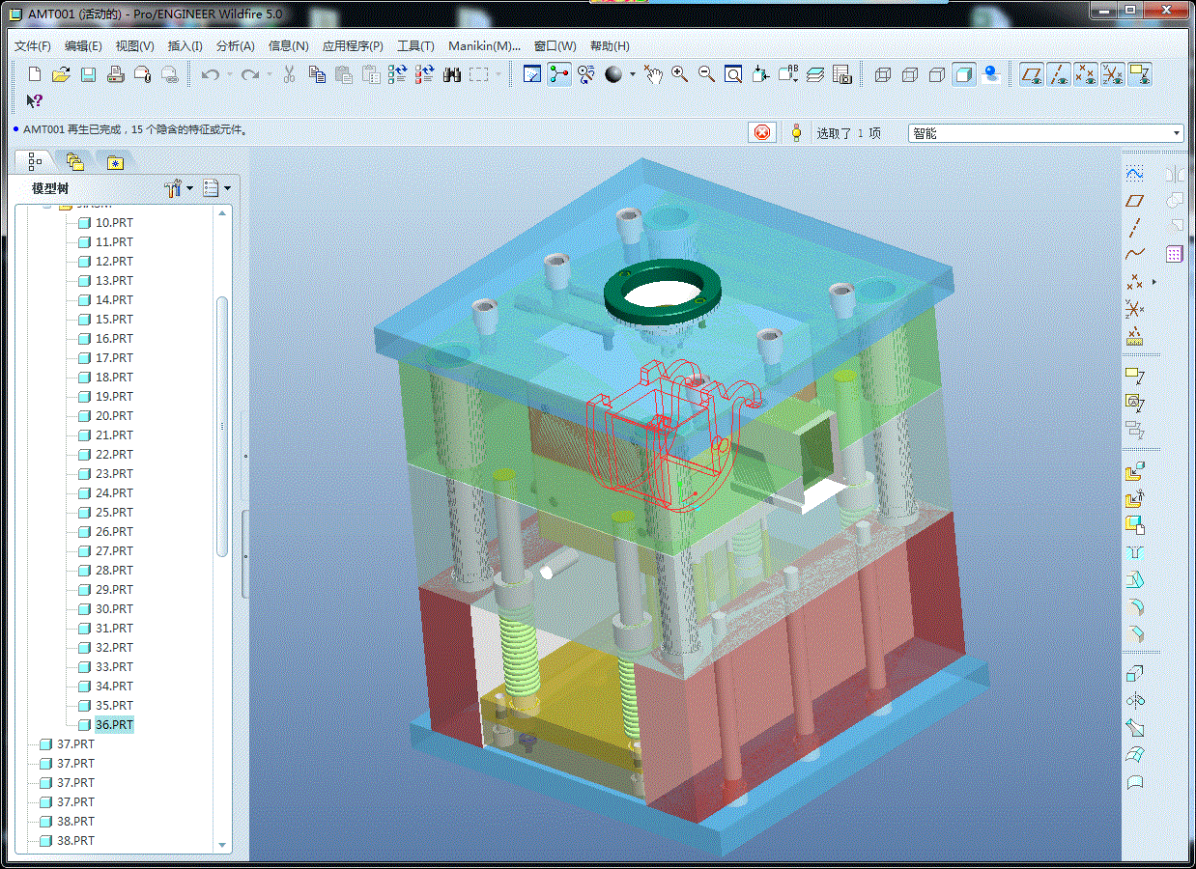The width and height of the screenshot is (1196, 869).
Task: Open the 分析(A) menu
Action: point(235,45)
